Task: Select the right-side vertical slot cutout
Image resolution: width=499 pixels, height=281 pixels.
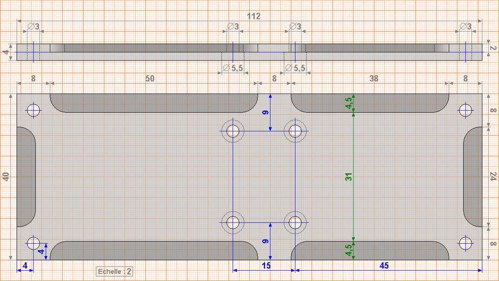Action: [473, 177]
